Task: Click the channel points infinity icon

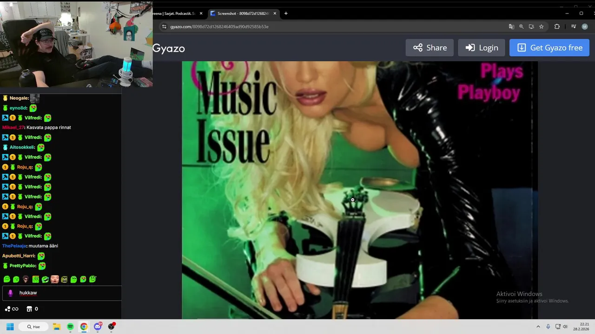Action: click(12, 309)
